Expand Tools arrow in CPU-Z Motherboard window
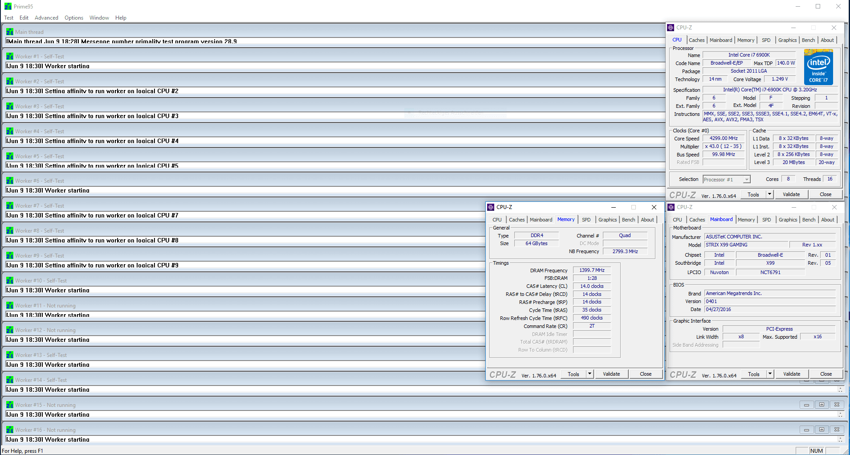 point(770,374)
